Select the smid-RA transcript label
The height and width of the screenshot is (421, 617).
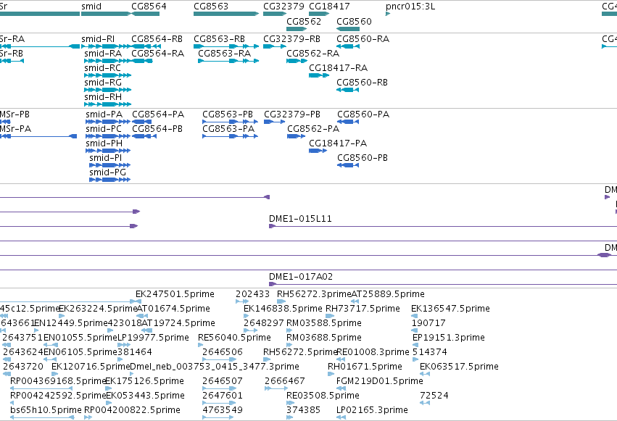[x=103, y=54]
